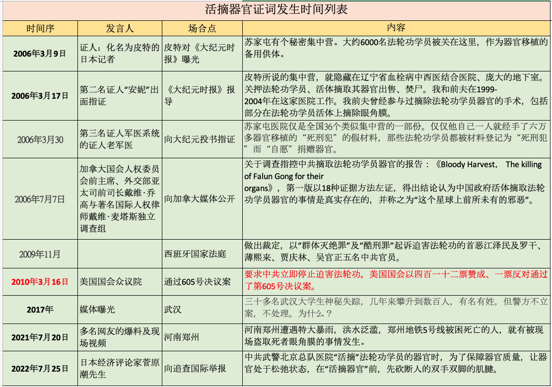Click the 2006年3月9日 date cell
This screenshot has height=387, width=552.
40,53
